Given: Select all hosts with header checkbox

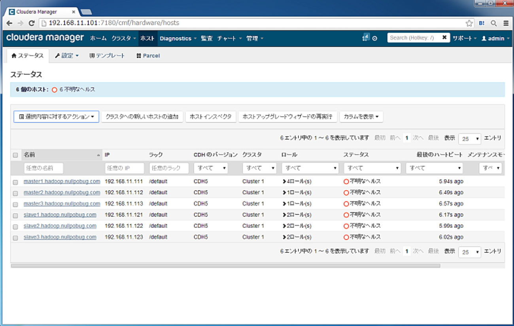Looking at the screenshot, I should pyautogui.click(x=15, y=155).
